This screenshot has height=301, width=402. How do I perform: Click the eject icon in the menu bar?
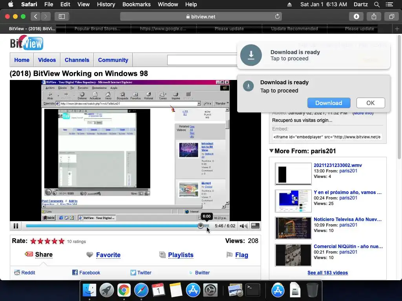pyautogui.click(x=289, y=4)
